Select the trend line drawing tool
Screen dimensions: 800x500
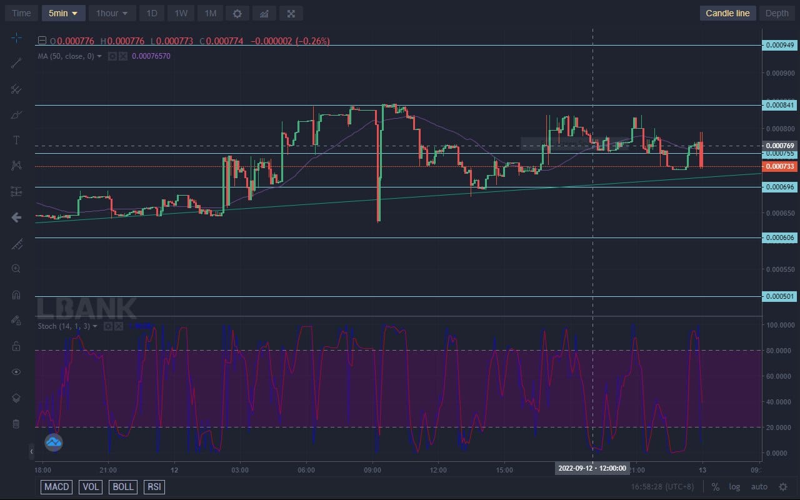tap(16, 62)
